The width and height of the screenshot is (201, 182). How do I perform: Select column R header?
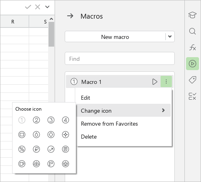15,21
